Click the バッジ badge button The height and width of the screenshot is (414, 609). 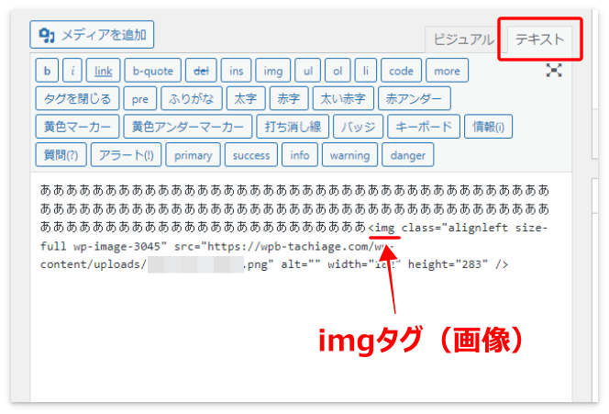[x=358, y=127]
